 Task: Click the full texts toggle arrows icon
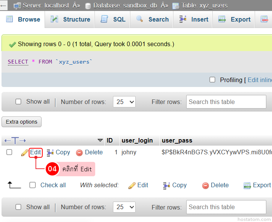(x=15, y=141)
